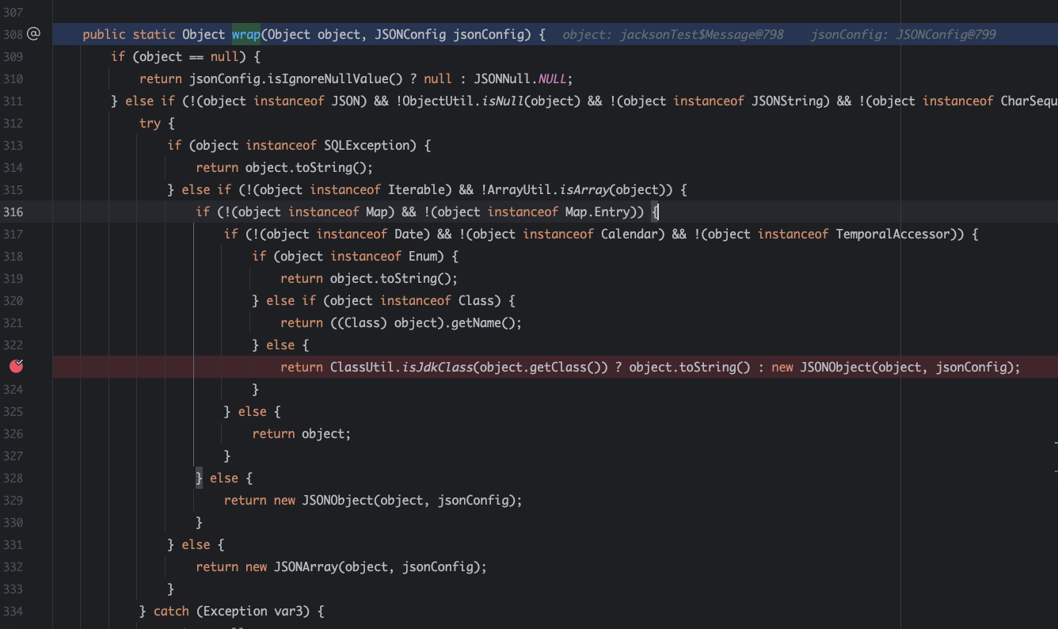Viewport: 1058px width, 629px height.
Task: Click the inline debug hint for jsonConfig
Action: 903,35
